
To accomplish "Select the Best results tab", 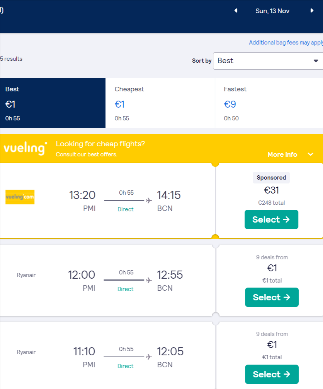I will tap(53, 103).
